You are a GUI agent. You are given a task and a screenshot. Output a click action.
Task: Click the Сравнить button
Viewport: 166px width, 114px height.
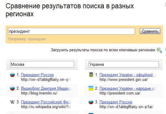pyautogui.click(x=150, y=31)
